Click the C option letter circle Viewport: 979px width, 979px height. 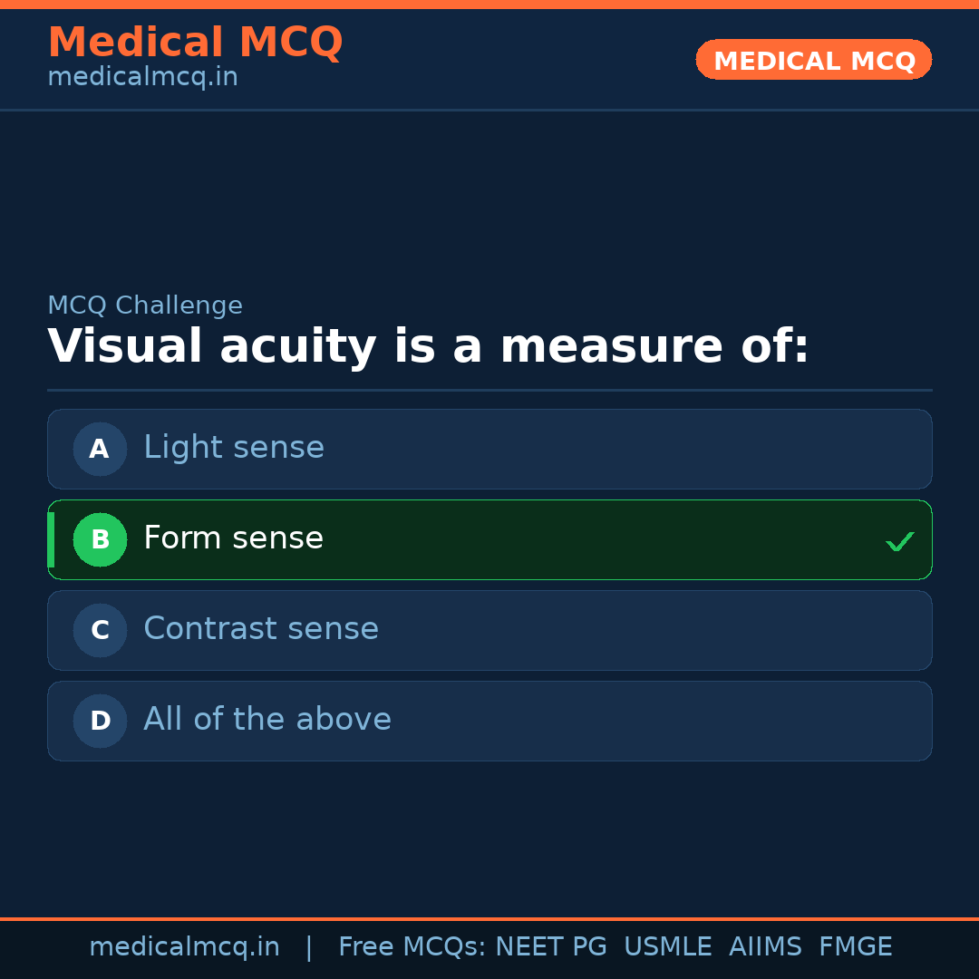click(100, 630)
